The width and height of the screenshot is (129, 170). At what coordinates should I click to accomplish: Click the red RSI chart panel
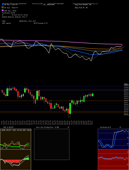(113, 160)
